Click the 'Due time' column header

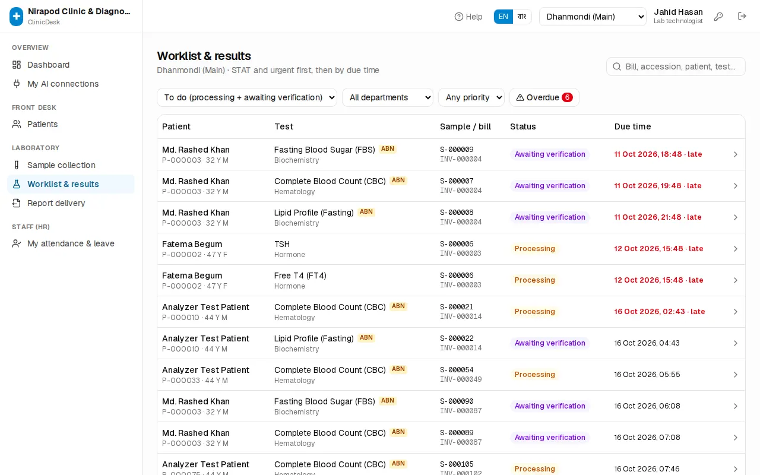[x=632, y=126]
